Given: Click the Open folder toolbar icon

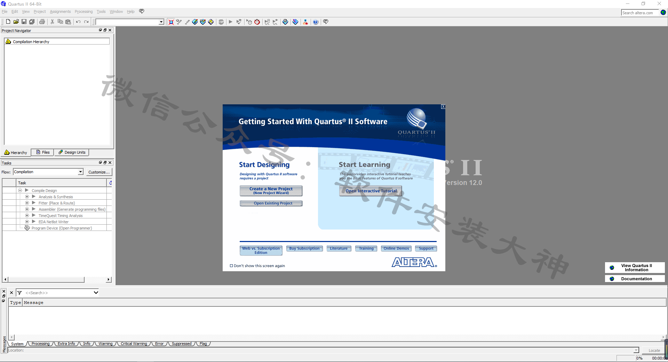Looking at the screenshot, I should [x=16, y=22].
